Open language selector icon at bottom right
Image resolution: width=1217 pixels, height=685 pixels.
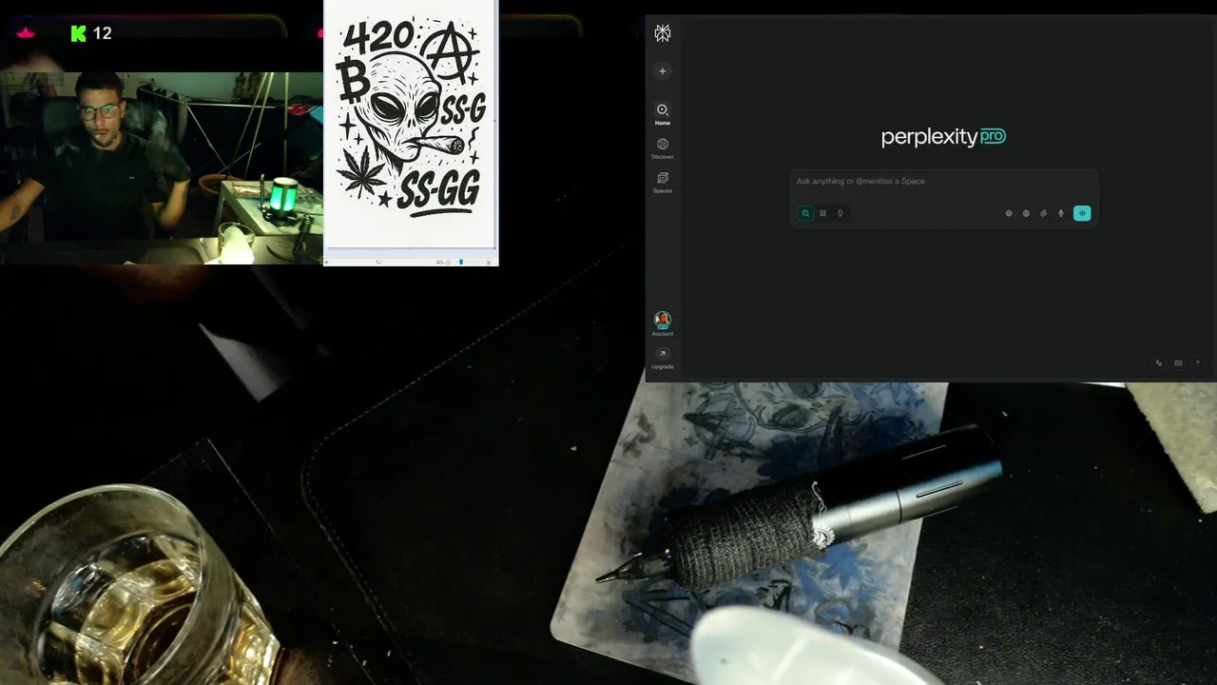click(x=1159, y=362)
